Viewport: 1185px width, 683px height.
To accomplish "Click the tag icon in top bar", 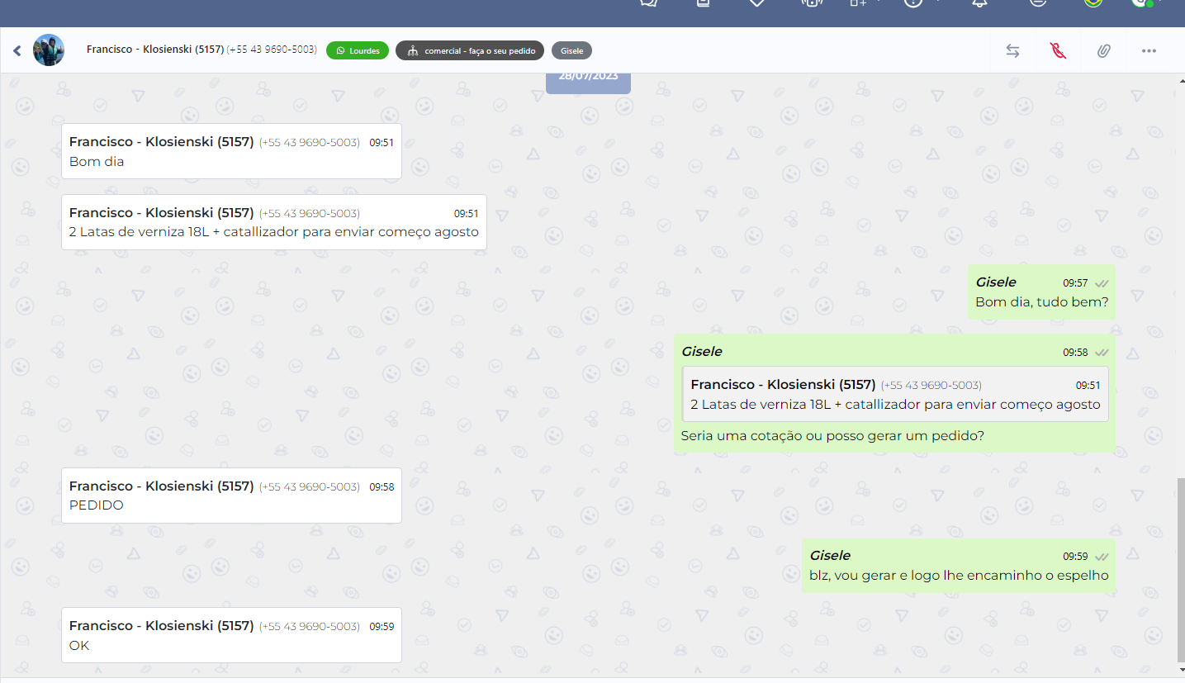I will 756,3.
